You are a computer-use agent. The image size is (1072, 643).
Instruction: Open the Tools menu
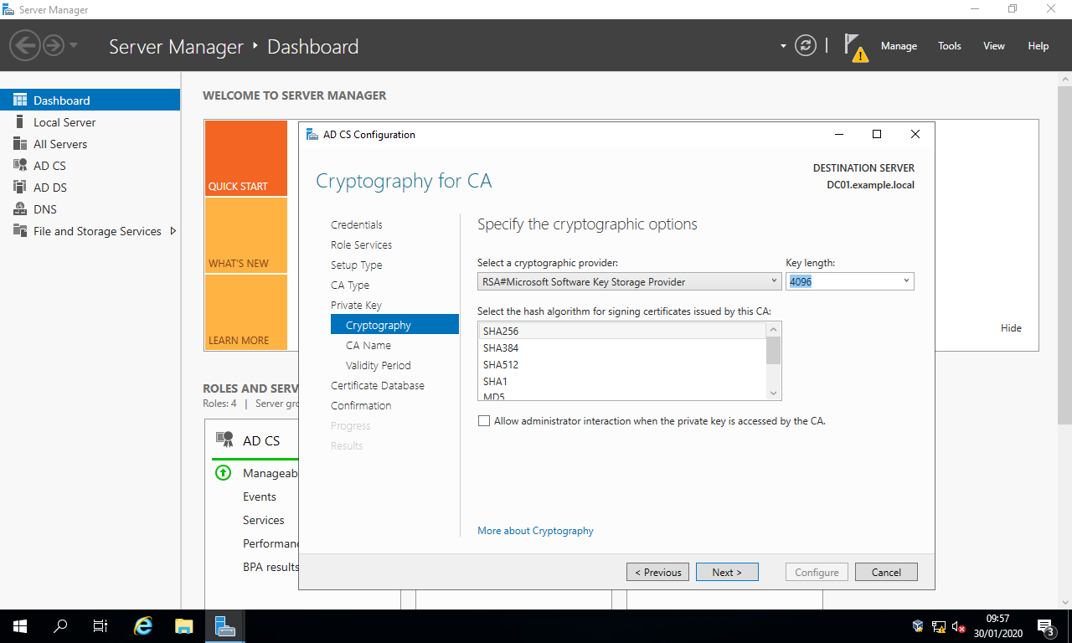coord(949,46)
